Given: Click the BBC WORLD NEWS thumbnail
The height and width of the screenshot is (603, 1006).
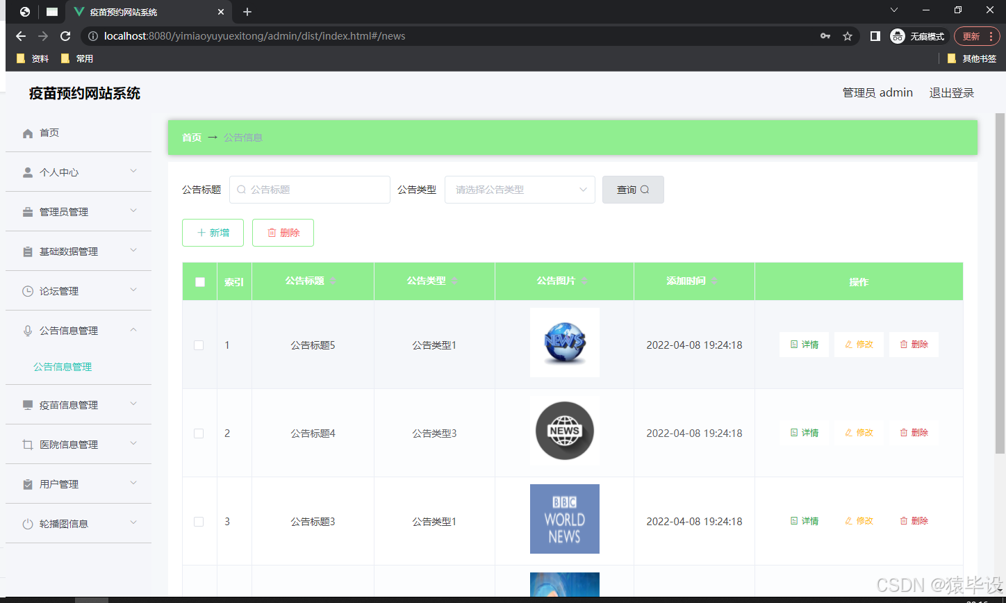Looking at the screenshot, I should [x=565, y=519].
